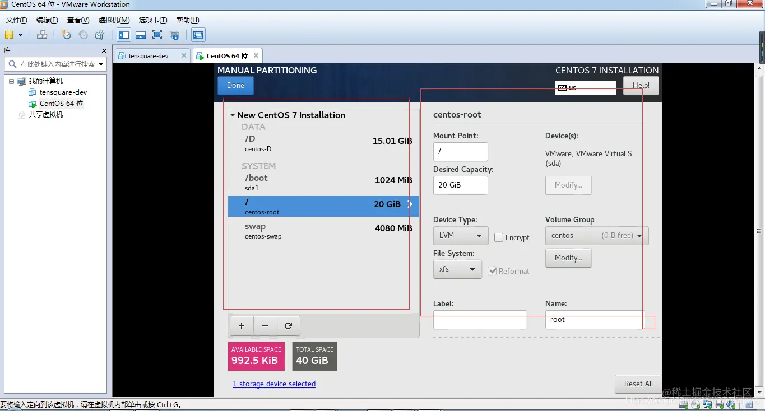Close the tensquare-dev tab
This screenshot has width=765, height=411.
[183, 55]
